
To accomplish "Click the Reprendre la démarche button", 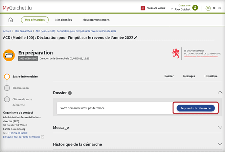I will click(x=196, y=108).
